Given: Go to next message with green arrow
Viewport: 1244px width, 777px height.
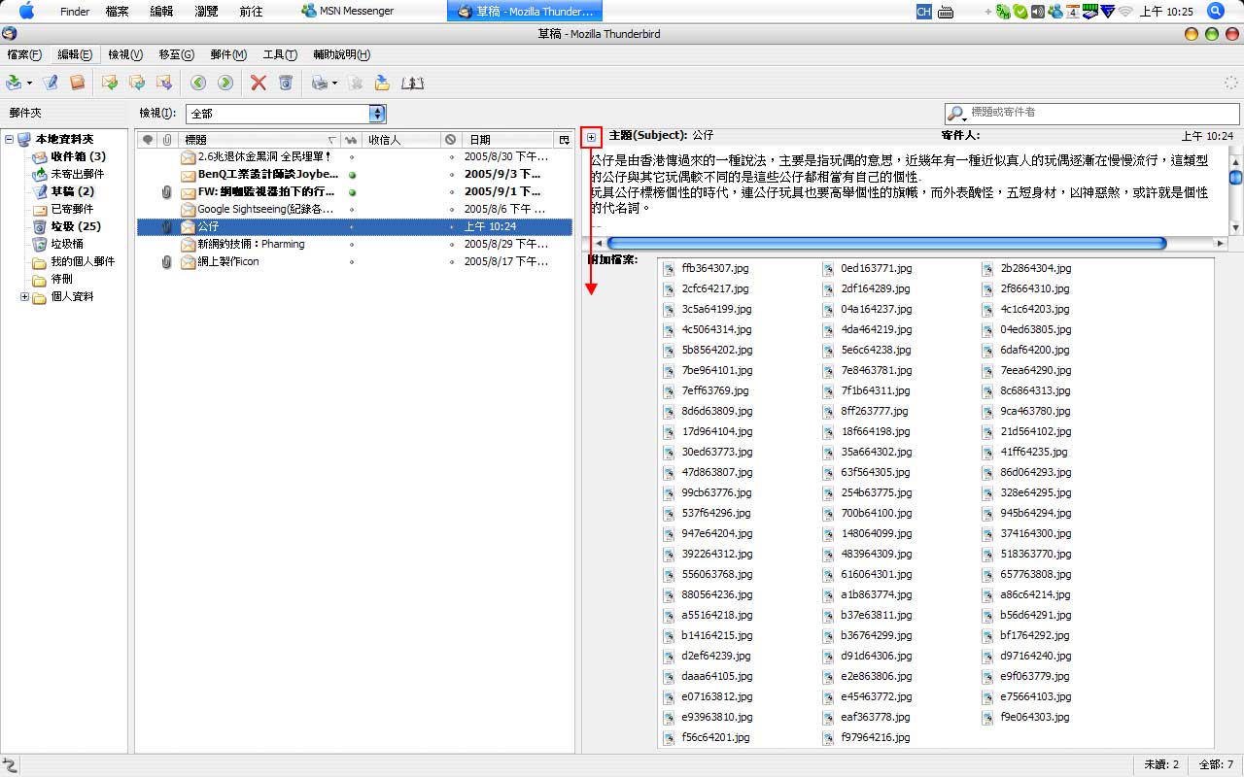Looking at the screenshot, I should click(225, 83).
